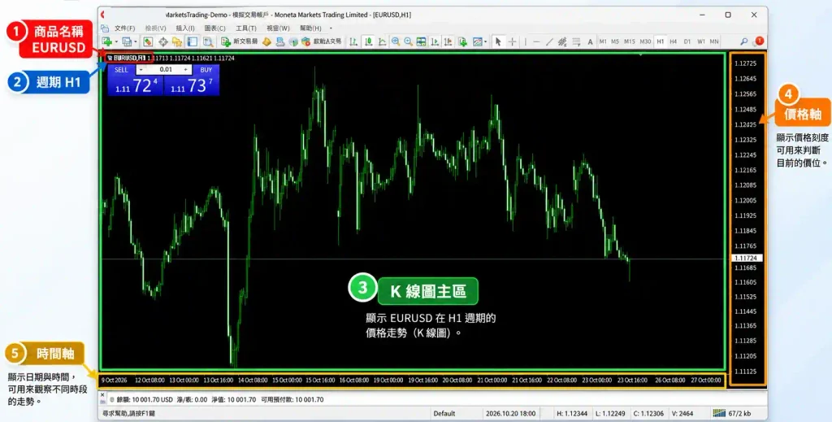The width and height of the screenshot is (832, 422).
Task: Open the Data Window crosshair icon
Action: (x=162, y=41)
